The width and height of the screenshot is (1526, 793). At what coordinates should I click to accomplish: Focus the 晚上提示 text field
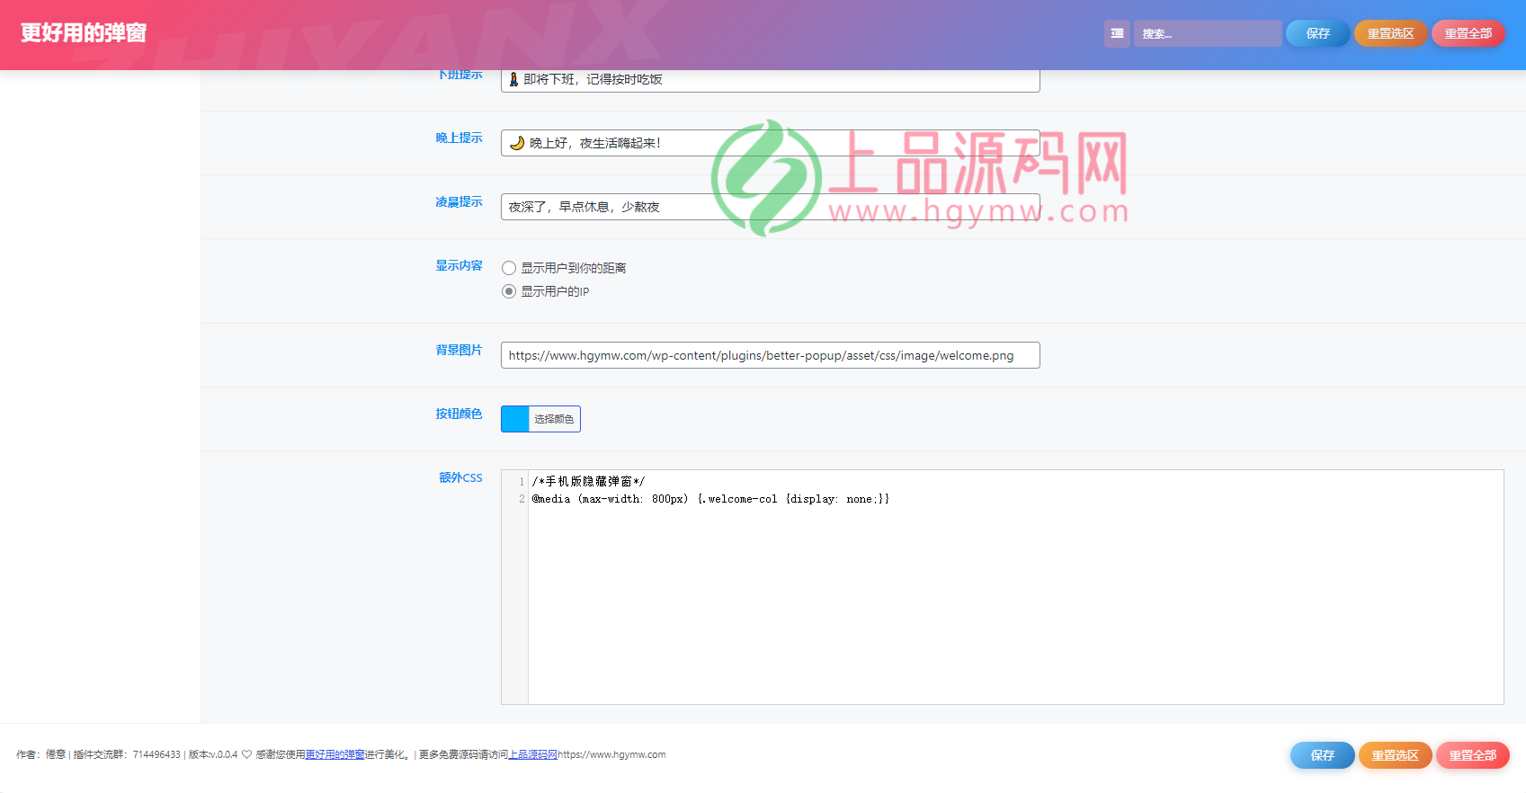tap(770, 143)
